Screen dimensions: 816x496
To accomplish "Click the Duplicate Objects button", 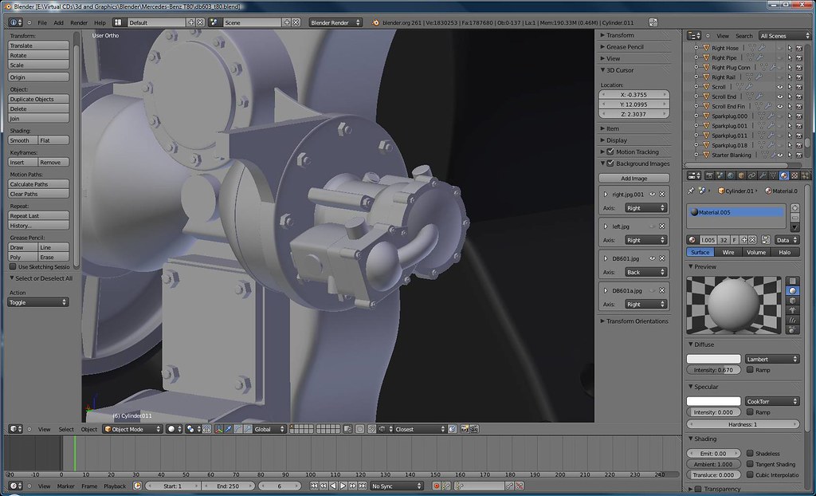I will pyautogui.click(x=38, y=99).
